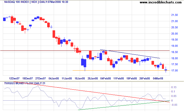Click the 19Dec07 date label

point(28,79)
